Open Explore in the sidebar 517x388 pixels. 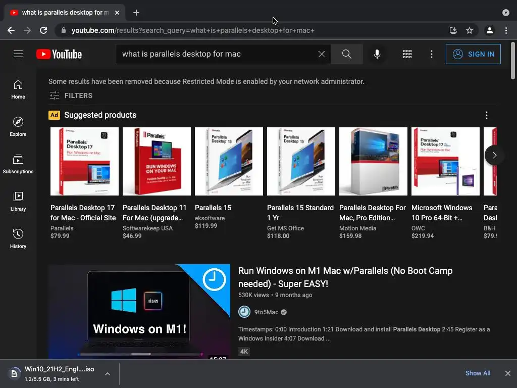[x=18, y=127]
